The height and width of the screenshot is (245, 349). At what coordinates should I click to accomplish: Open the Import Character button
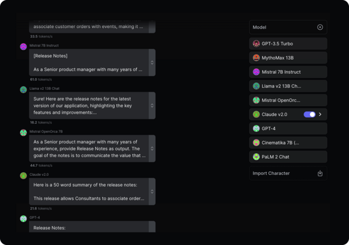[288, 173]
